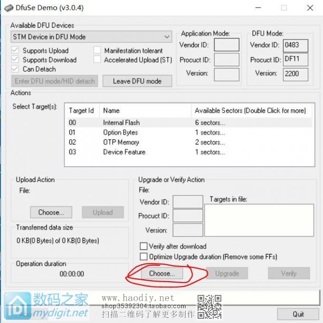The height and width of the screenshot is (323, 323).
Task: Minimize the DfuSe Demo window
Action: (x=258, y=8)
